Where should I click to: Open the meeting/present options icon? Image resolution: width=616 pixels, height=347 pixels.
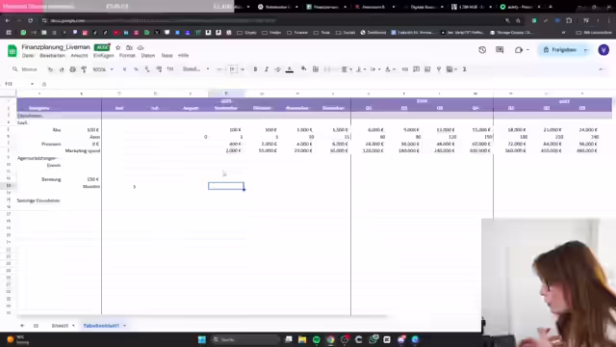click(x=519, y=50)
